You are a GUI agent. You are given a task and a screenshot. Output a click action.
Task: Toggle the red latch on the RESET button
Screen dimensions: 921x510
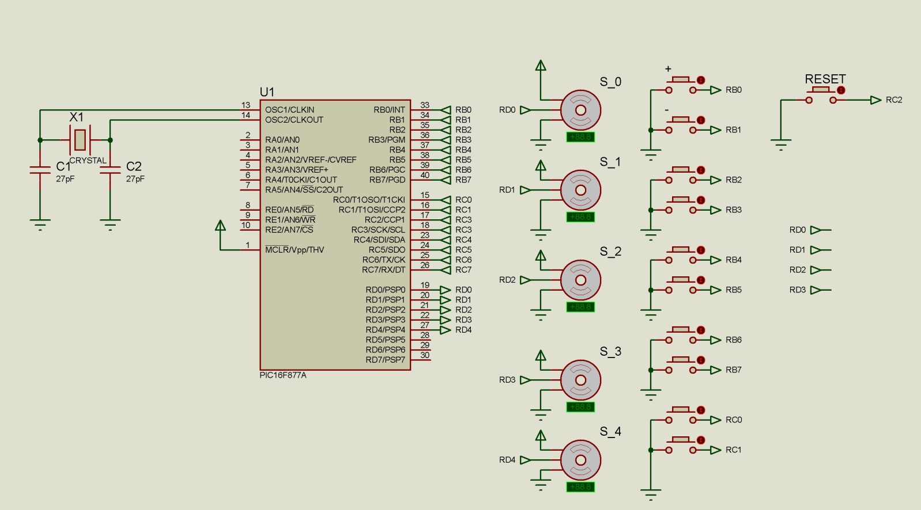pos(841,90)
